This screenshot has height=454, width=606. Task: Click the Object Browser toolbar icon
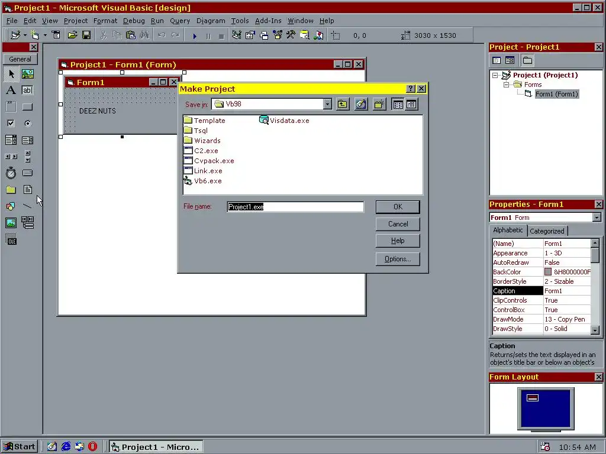click(x=278, y=35)
